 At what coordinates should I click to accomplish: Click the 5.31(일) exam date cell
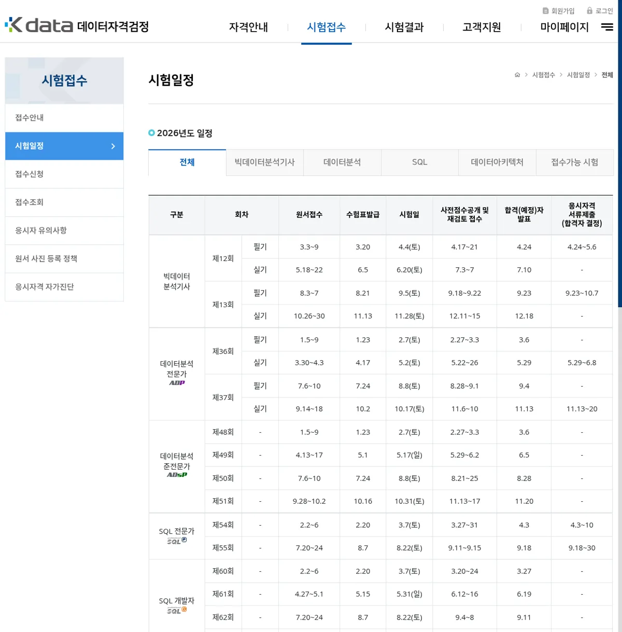(x=409, y=594)
